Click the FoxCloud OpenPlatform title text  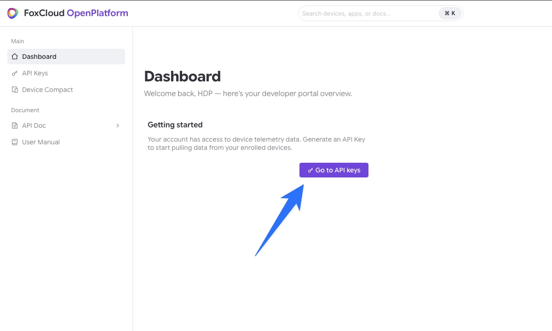[76, 13]
